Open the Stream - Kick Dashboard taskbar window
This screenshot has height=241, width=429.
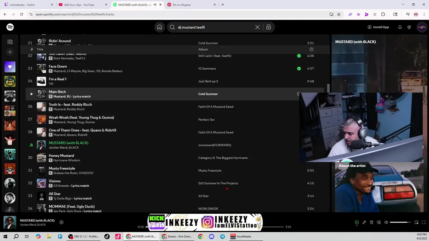coord(177,237)
